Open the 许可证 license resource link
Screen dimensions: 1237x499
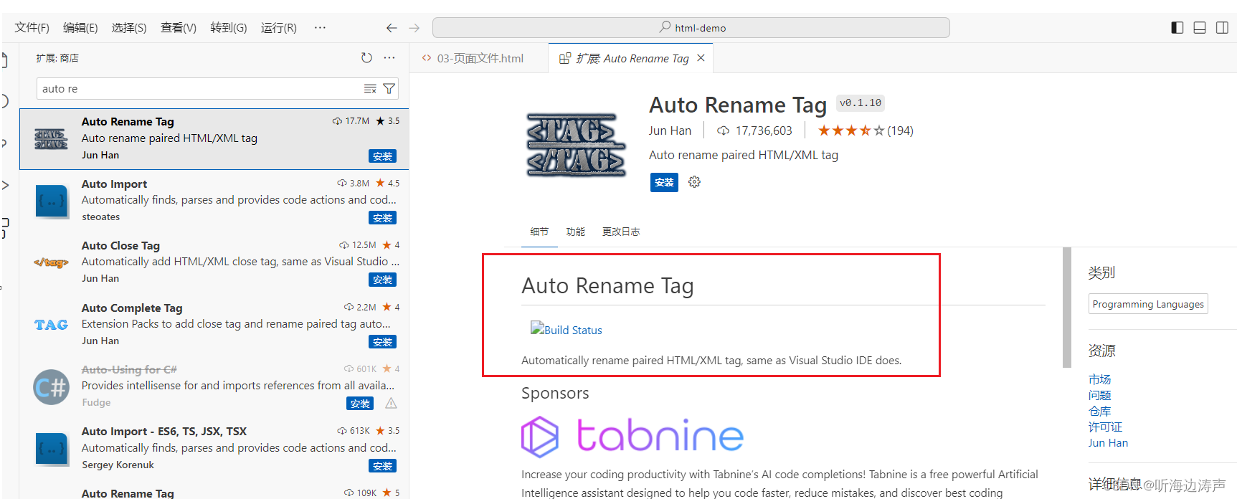pos(1105,427)
